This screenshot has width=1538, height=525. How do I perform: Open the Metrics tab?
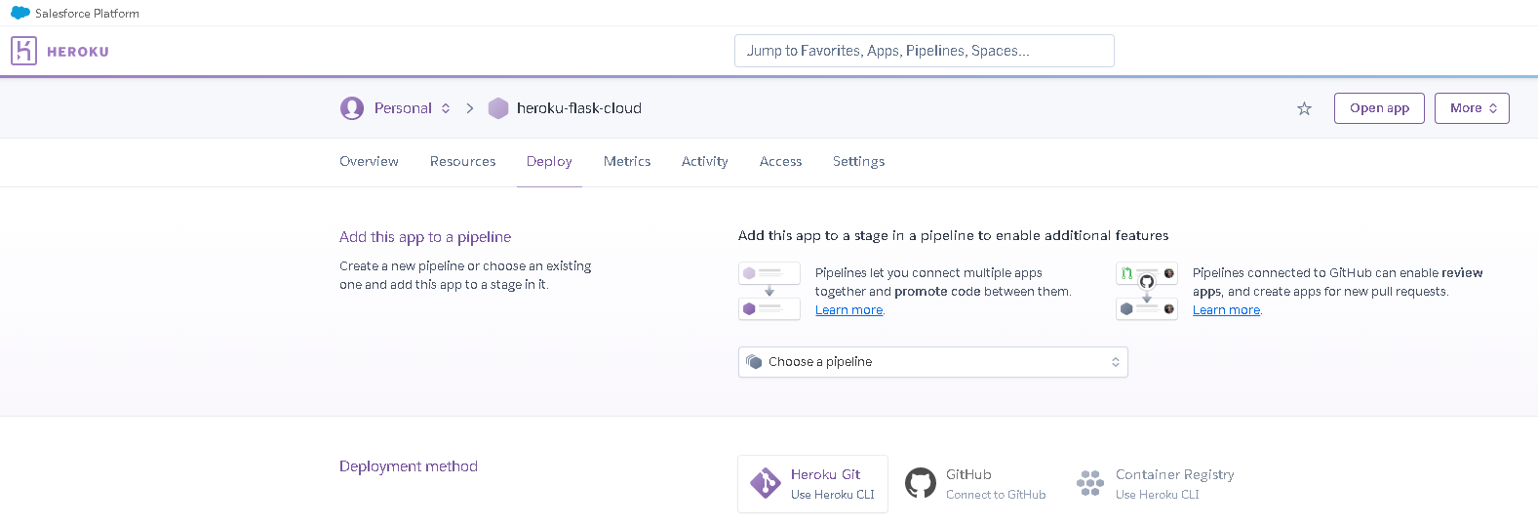click(627, 162)
